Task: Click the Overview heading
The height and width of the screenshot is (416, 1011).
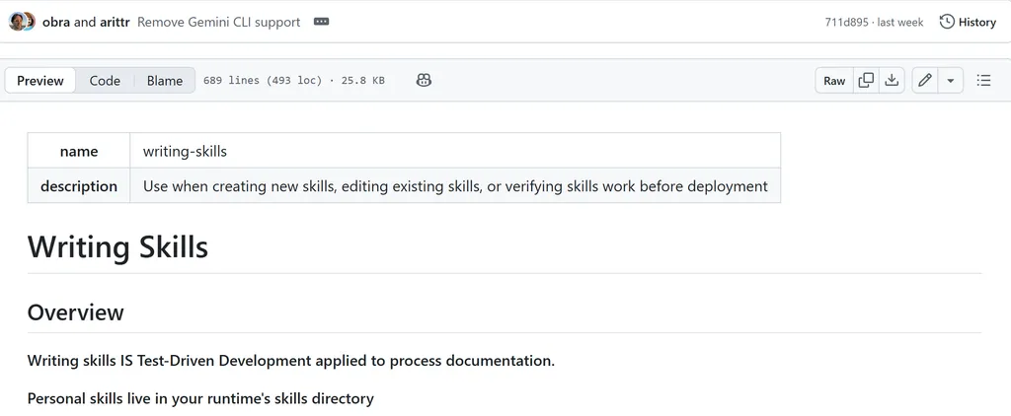Action: tap(75, 312)
